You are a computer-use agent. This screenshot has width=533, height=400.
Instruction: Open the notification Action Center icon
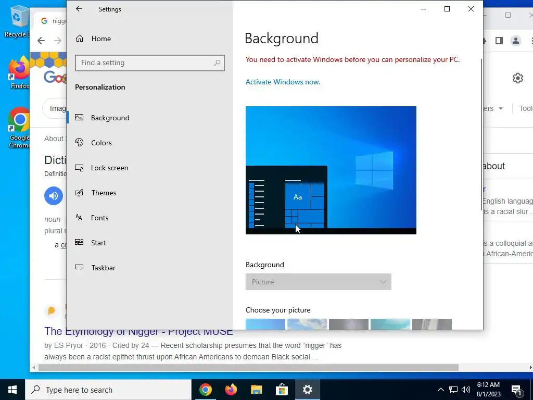tap(517, 390)
